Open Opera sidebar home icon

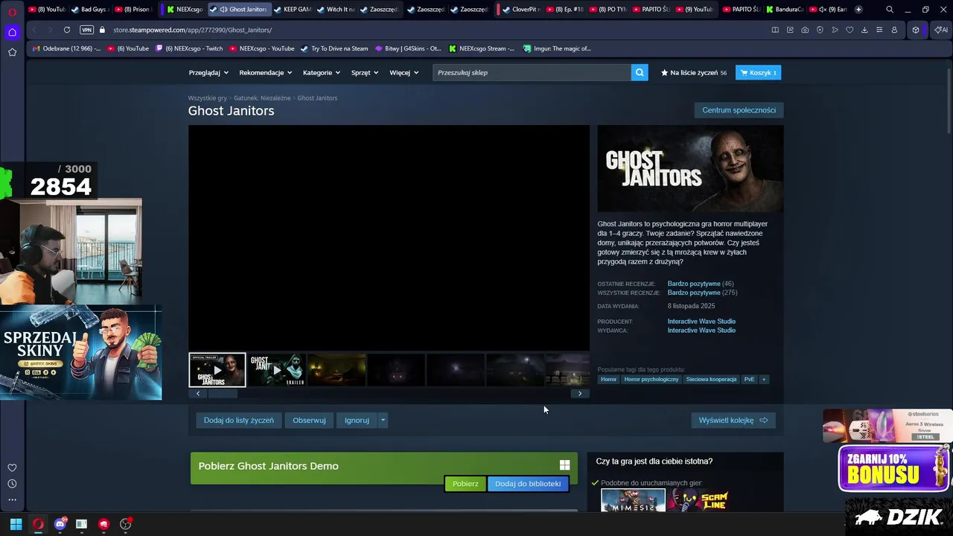click(x=12, y=32)
